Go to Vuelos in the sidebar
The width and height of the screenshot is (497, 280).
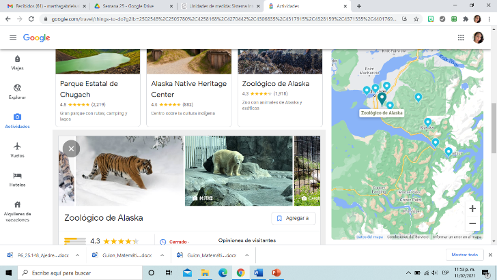(x=16, y=150)
